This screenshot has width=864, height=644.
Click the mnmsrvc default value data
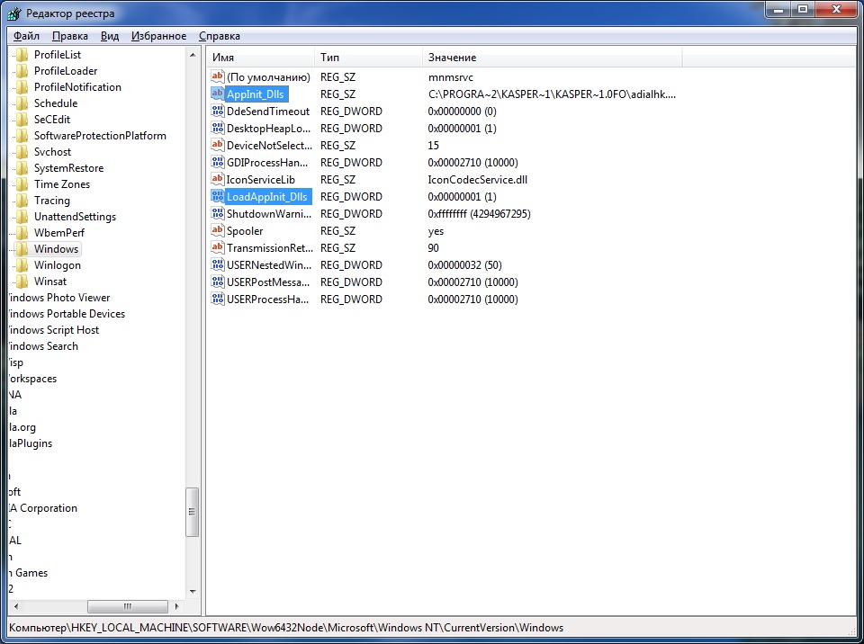451,77
